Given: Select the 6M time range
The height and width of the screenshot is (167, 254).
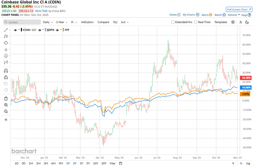Looking at the screenshot, I should pyautogui.click(x=53, y=163).
